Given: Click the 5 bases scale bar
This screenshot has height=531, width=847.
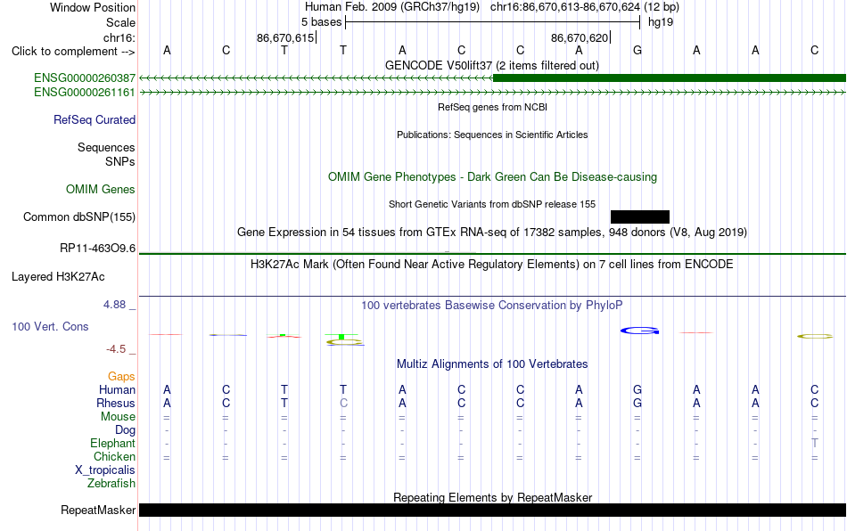Looking at the screenshot, I should (493, 22).
